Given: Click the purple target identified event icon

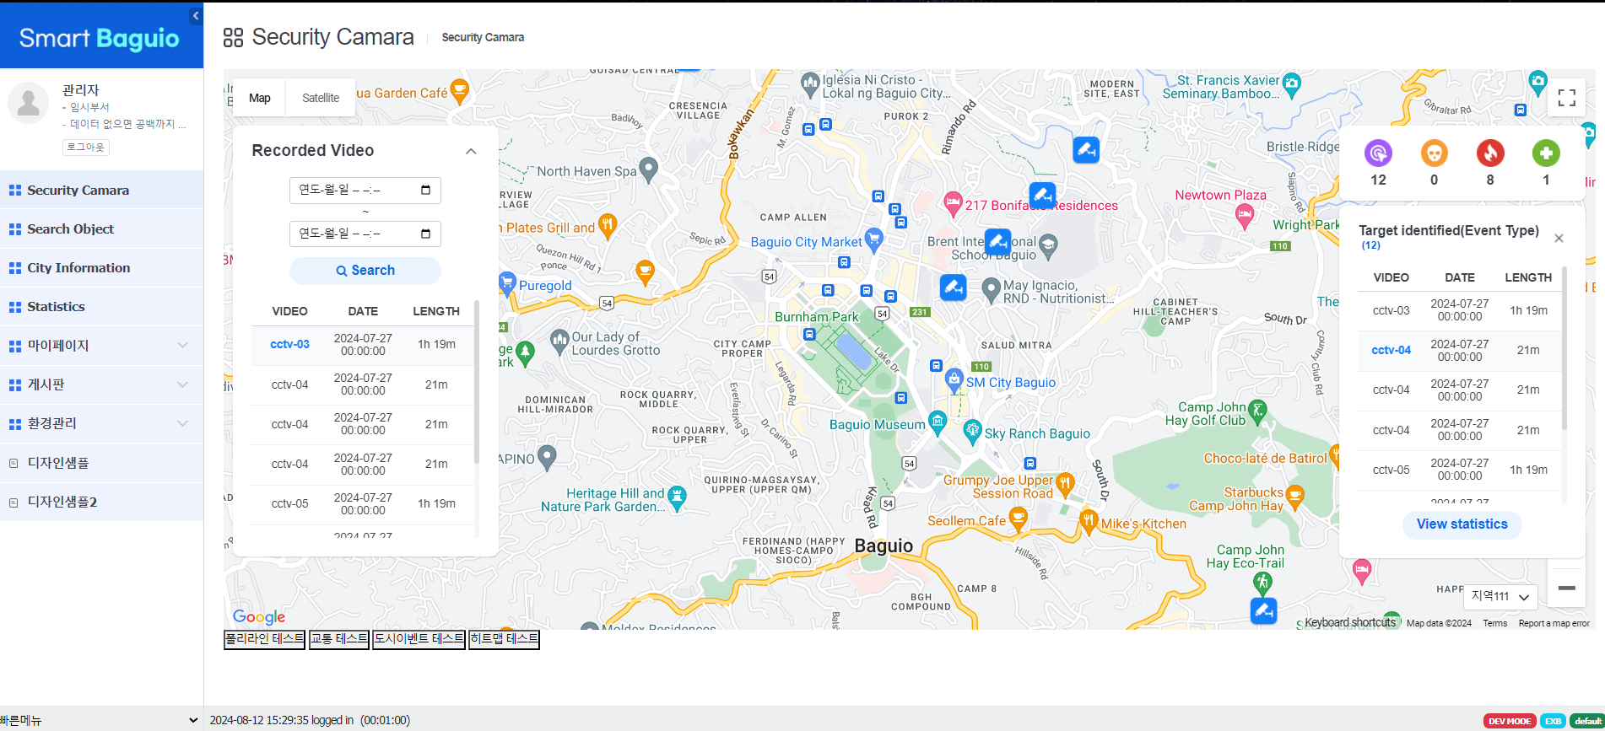Looking at the screenshot, I should (x=1378, y=153).
